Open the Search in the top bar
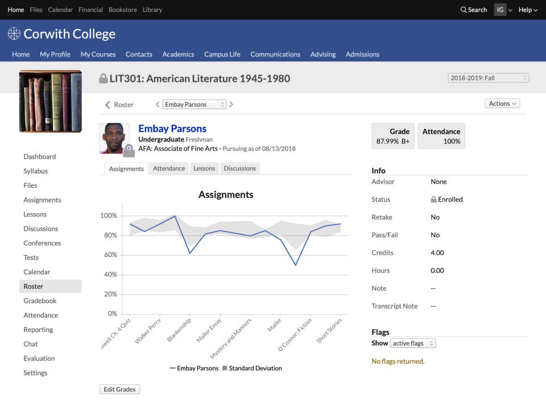546x406 pixels. click(473, 10)
